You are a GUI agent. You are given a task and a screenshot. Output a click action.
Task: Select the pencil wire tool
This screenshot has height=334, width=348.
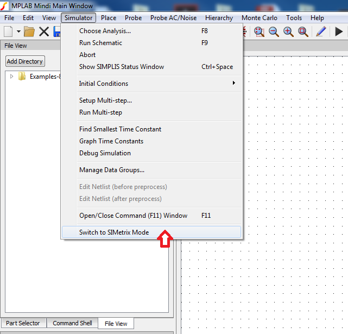pyautogui.click(x=321, y=31)
